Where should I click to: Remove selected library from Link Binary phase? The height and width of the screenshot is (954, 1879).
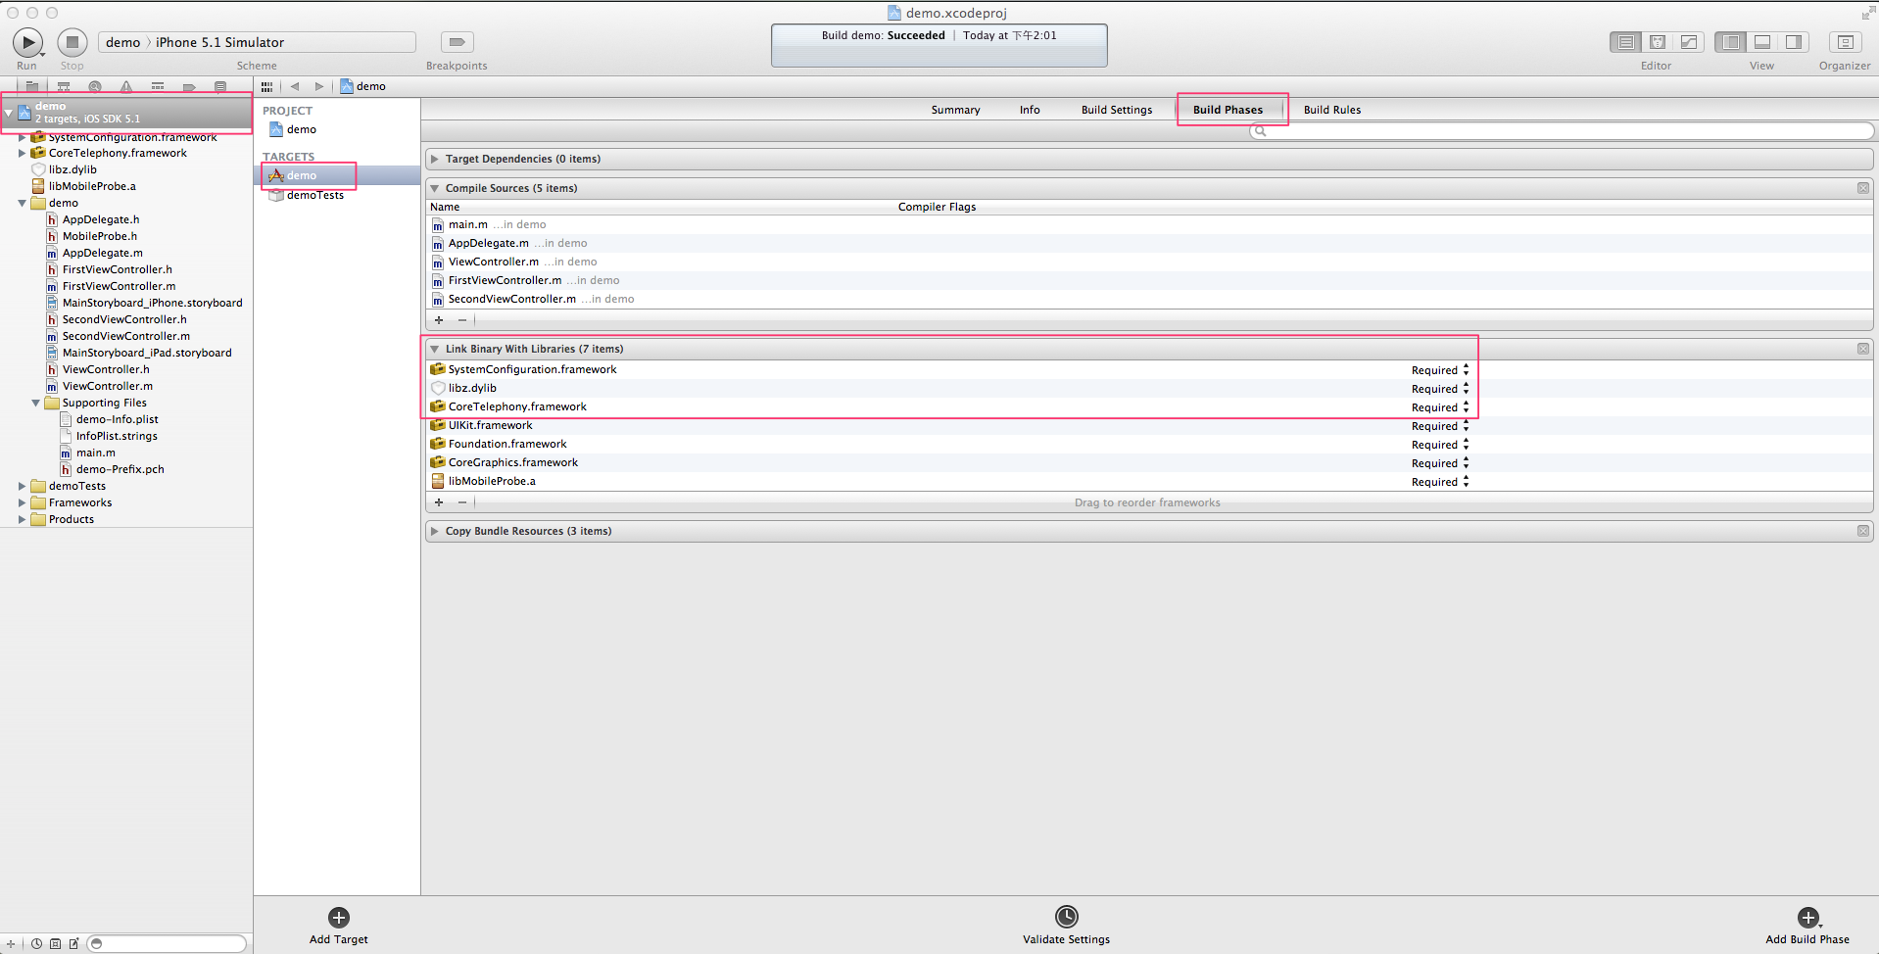[x=462, y=502]
